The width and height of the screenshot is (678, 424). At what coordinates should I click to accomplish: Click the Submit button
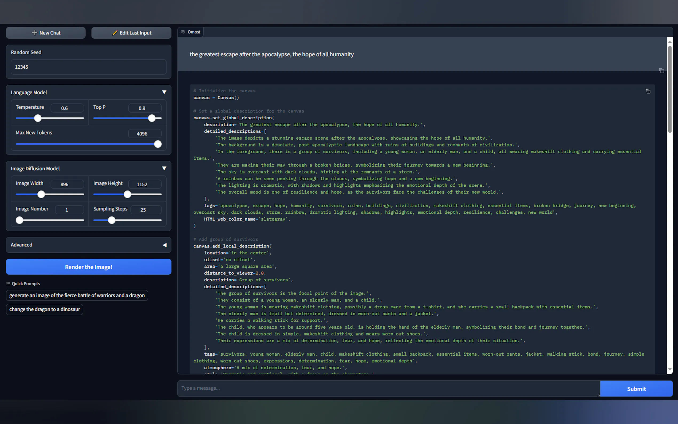[636, 389]
